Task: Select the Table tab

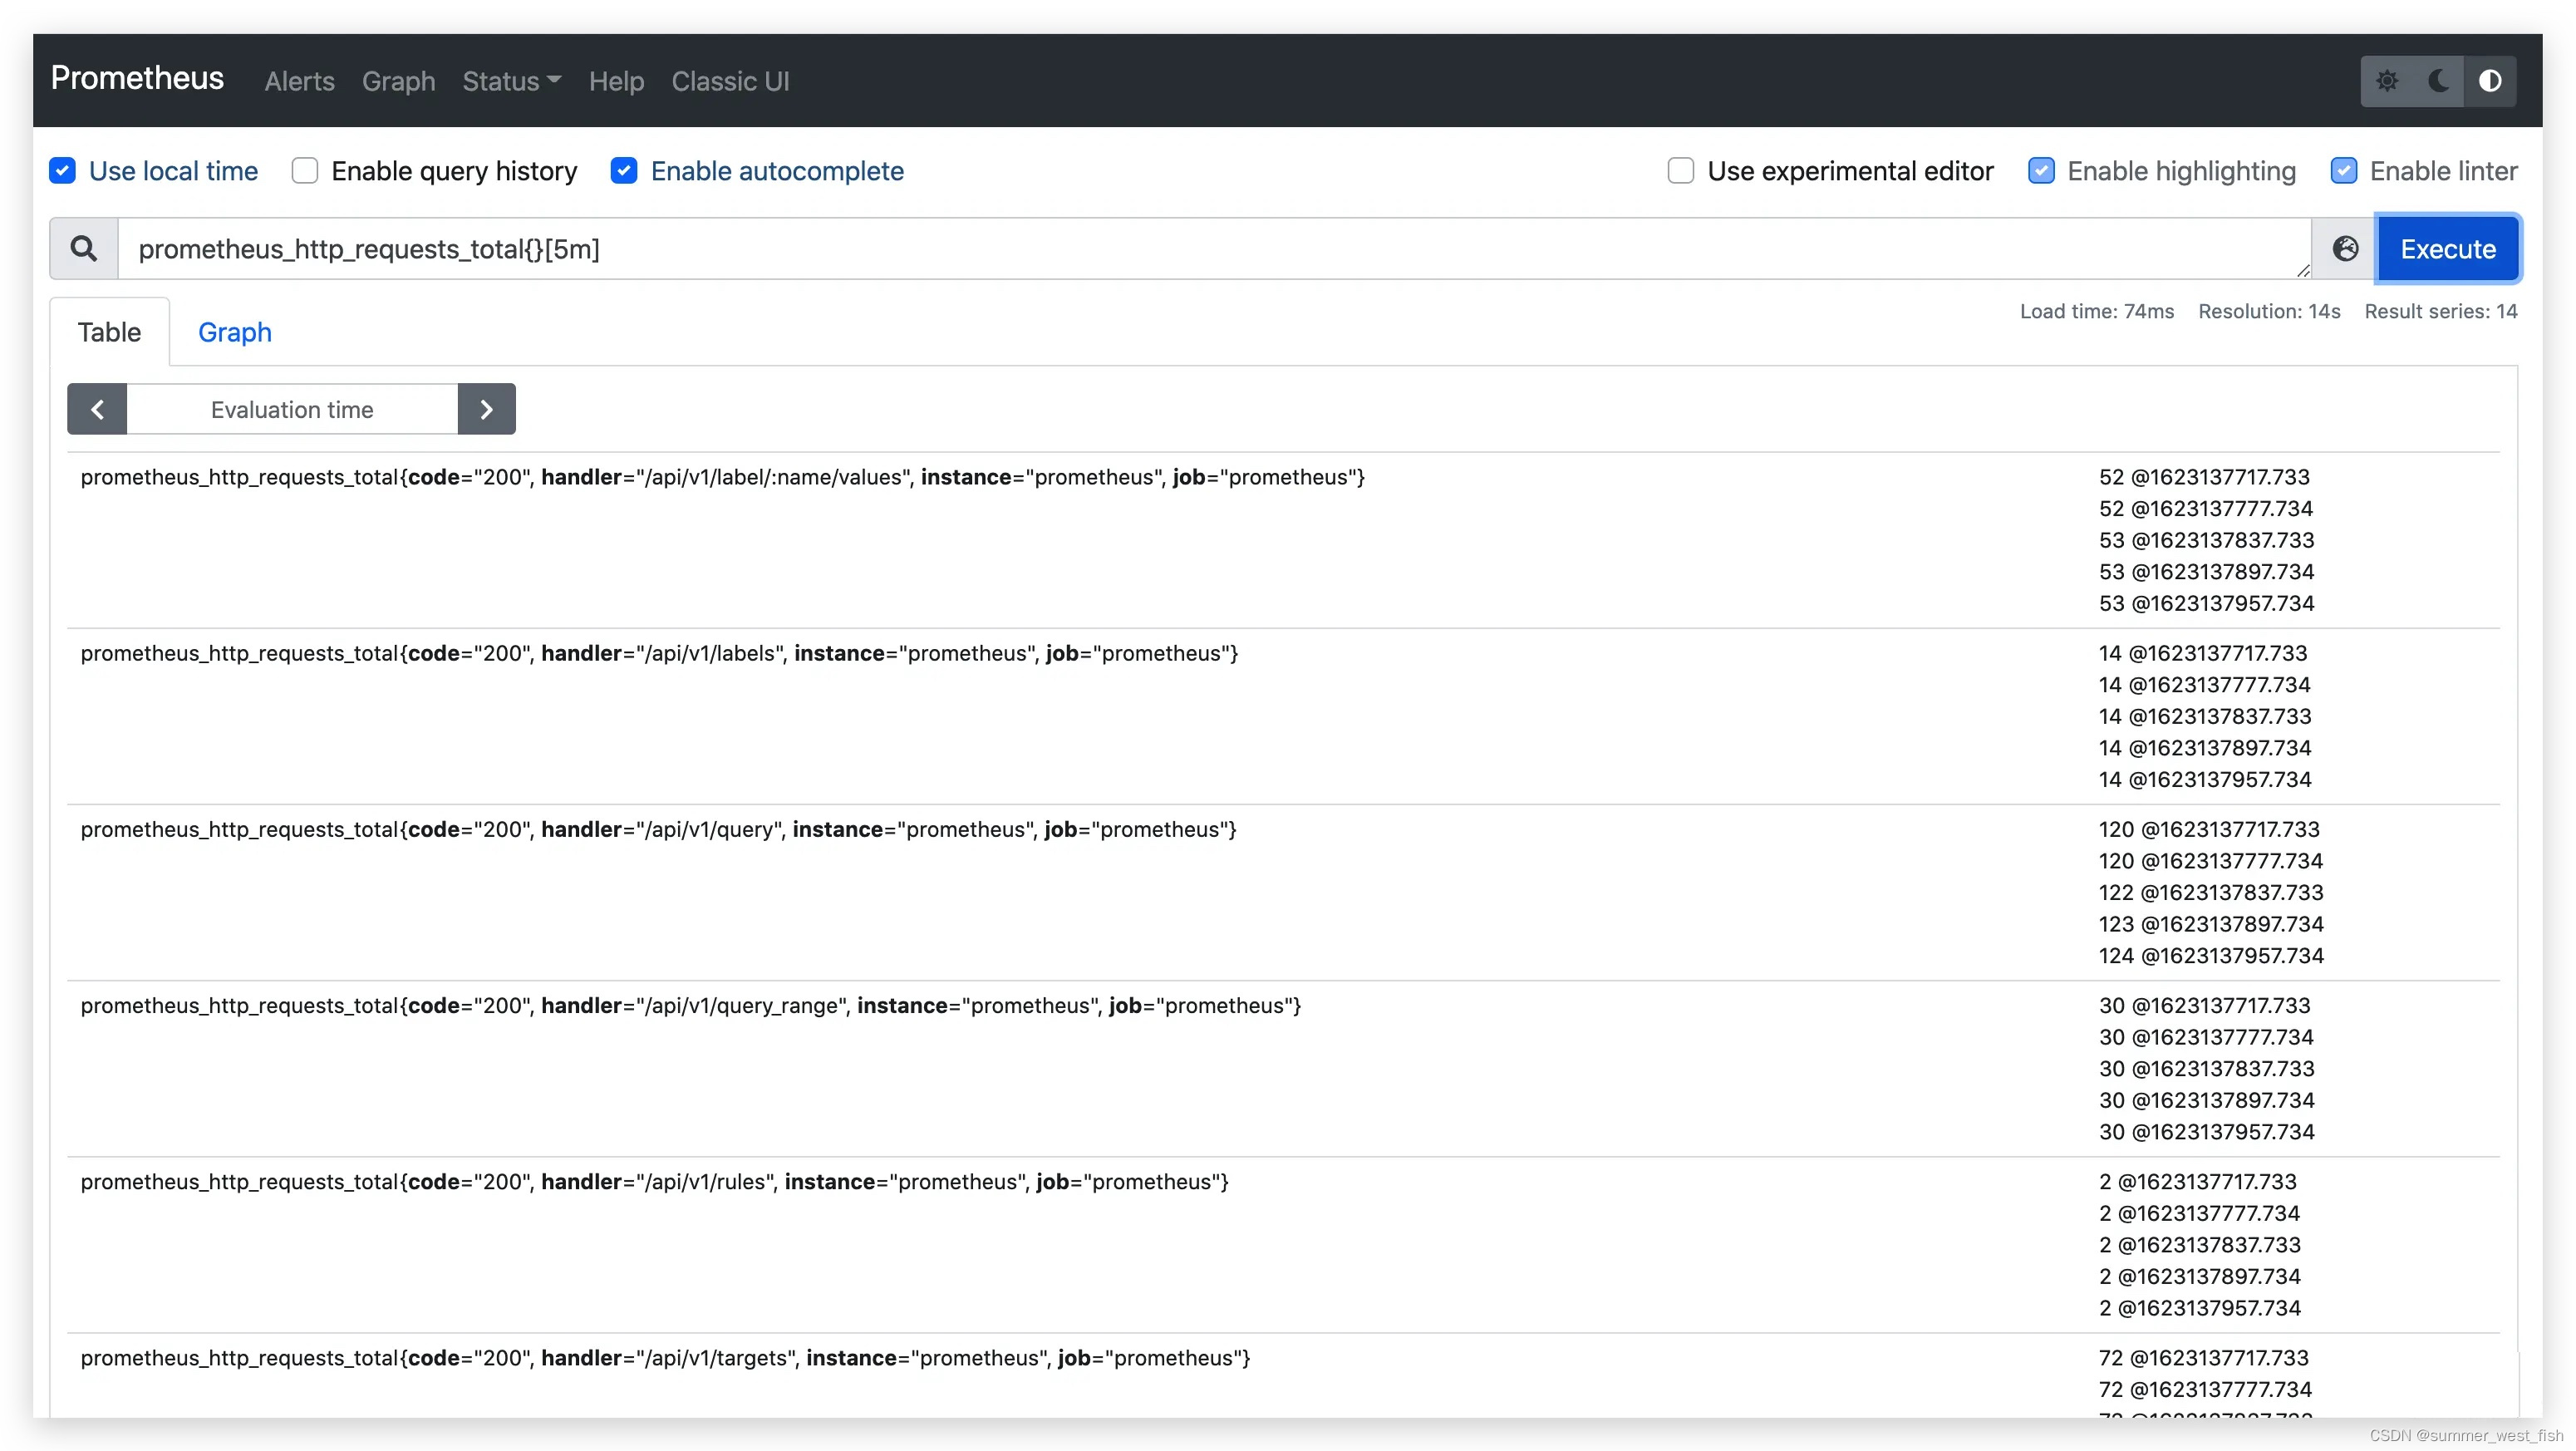Action: (109, 332)
